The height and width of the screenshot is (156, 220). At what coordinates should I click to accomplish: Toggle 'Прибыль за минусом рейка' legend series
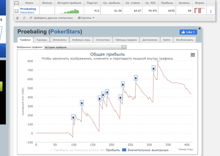(73, 150)
